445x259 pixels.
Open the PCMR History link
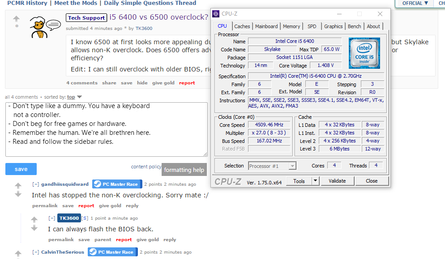(27, 3)
